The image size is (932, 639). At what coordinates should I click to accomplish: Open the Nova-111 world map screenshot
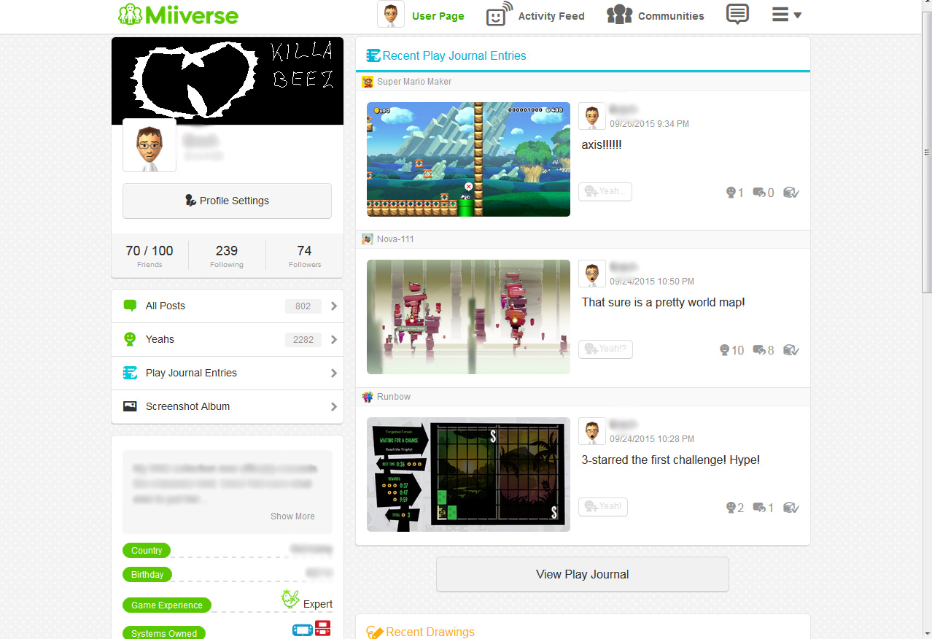pyautogui.click(x=468, y=317)
